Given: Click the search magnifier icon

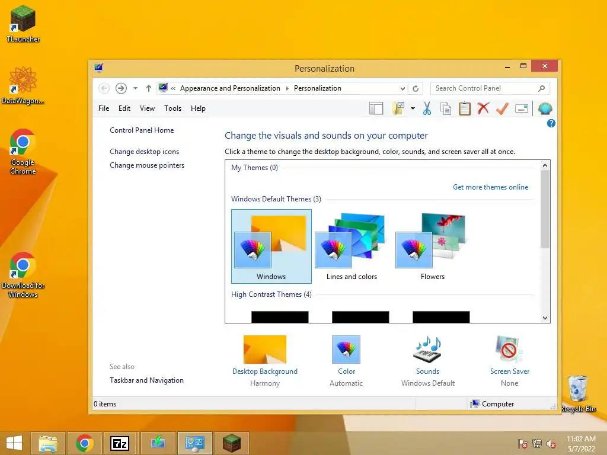Looking at the screenshot, I should [542, 88].
